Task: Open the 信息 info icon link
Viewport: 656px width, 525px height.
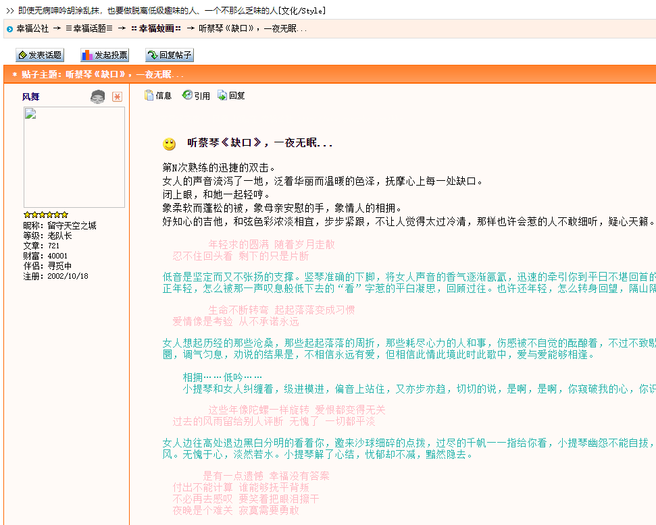Action: pyautogui.click(x=158, y=96)
